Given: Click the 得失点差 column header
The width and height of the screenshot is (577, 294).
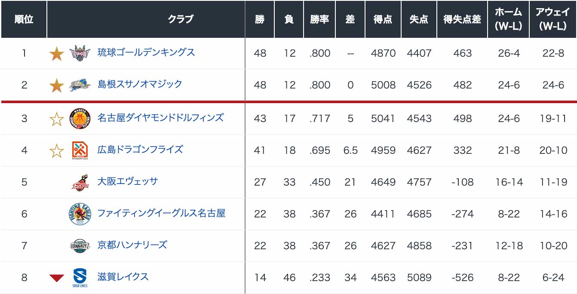Looking at the screenshot, I should (x=462, y=19).
